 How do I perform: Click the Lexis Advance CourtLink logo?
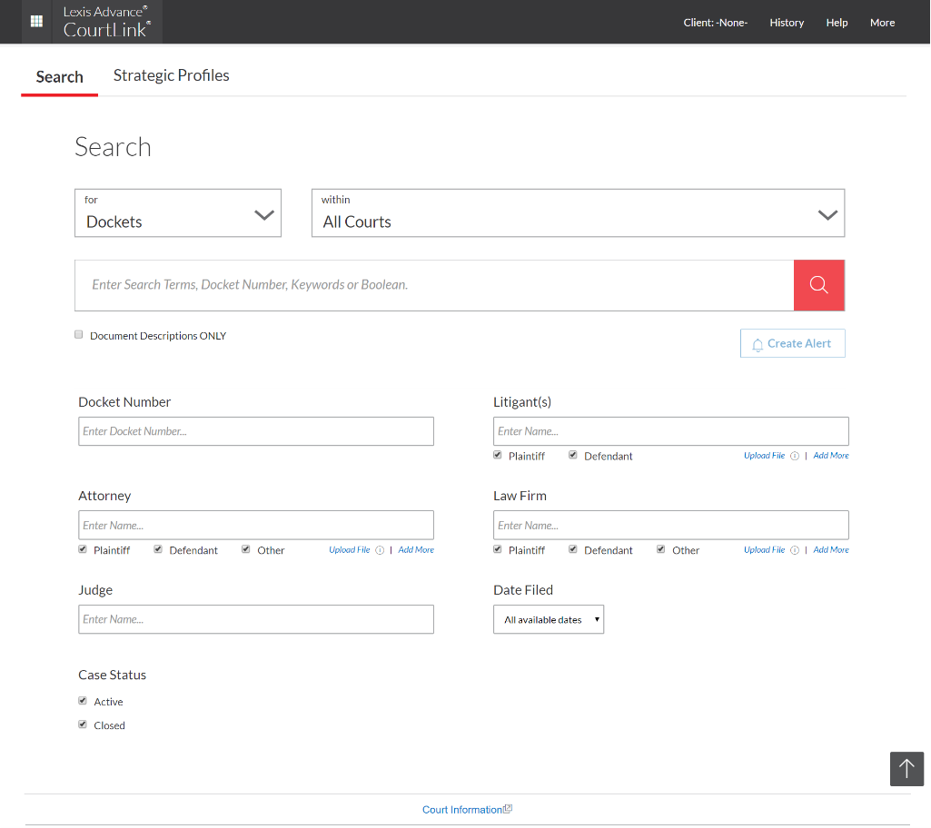pyautogui.click(x=107, y=22)
